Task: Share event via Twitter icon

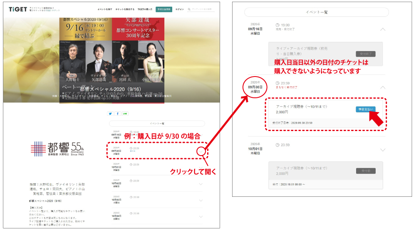Action: pos(110,114)
